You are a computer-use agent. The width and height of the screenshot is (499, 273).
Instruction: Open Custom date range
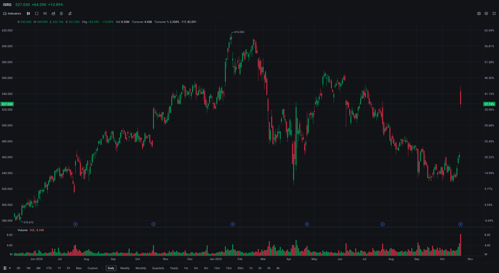tap(92, 268)
